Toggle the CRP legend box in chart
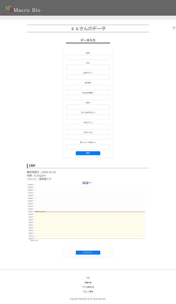Viewport: 176px width, 304px height. tap(85, 183)
